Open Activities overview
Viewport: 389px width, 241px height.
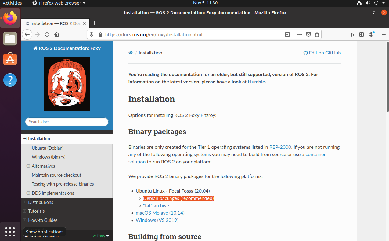coord(12,3)
